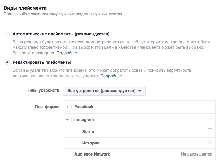The image size is (221, 164).
Task: Toggle the Истории placement checkbox
Action: (210, 142)
